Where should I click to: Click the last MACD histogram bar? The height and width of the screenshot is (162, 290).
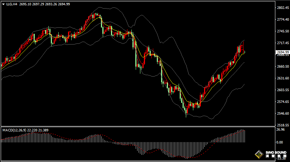245,136
